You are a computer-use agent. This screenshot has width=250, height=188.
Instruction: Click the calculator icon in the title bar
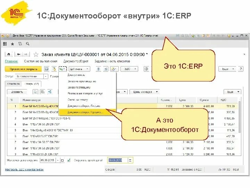pyautogui.click(x=203, y=36)
